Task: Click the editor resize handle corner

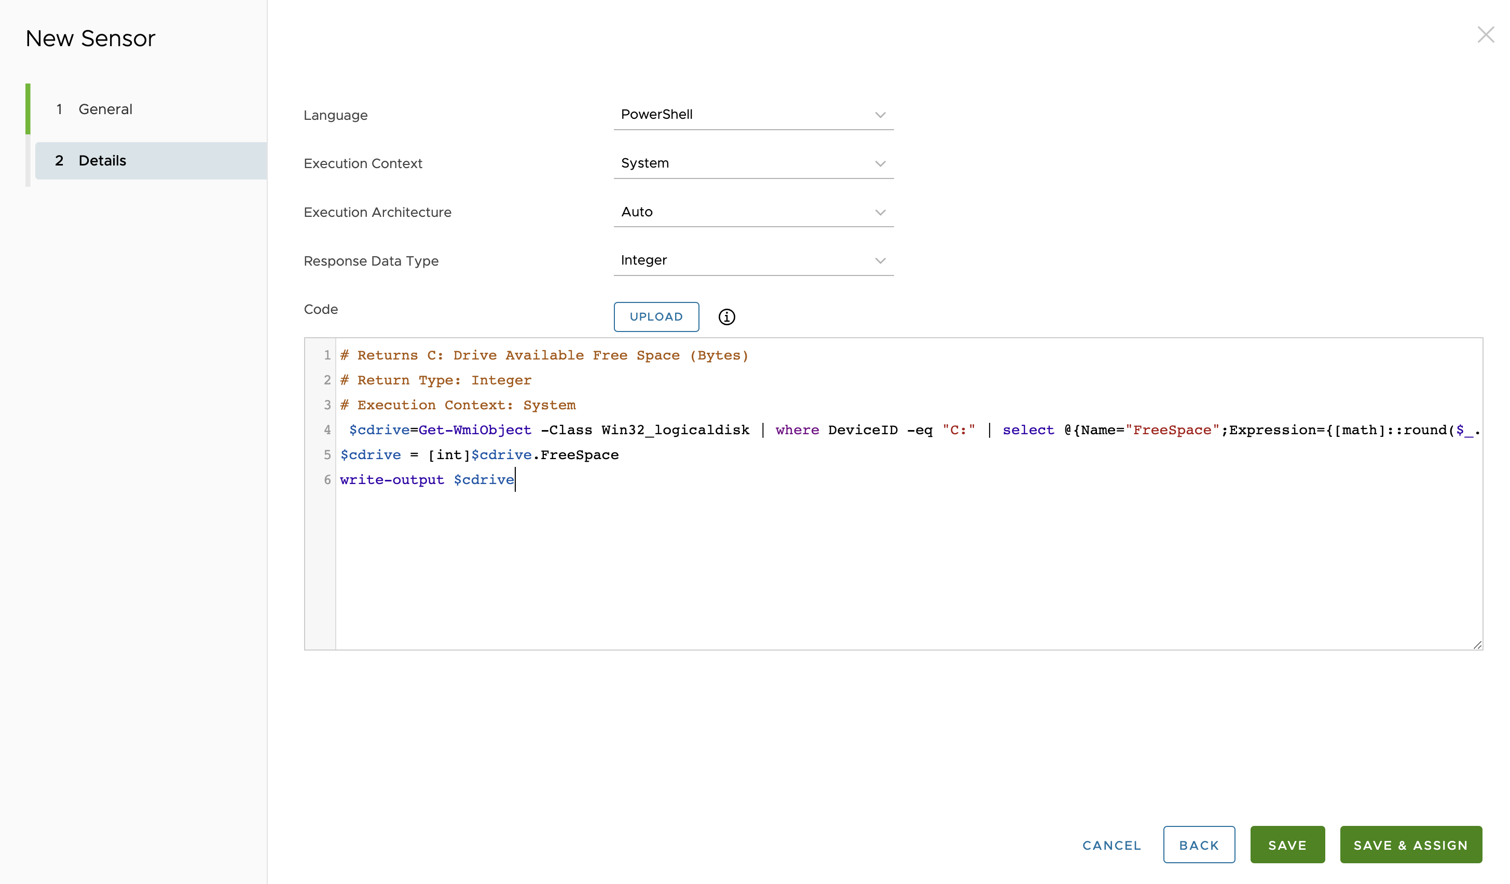Action: pyautogui.click(x=1478, y=644)
